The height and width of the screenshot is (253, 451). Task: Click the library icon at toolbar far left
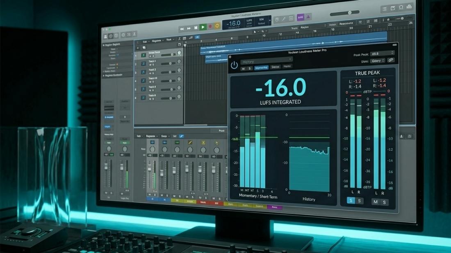[105, 36]
